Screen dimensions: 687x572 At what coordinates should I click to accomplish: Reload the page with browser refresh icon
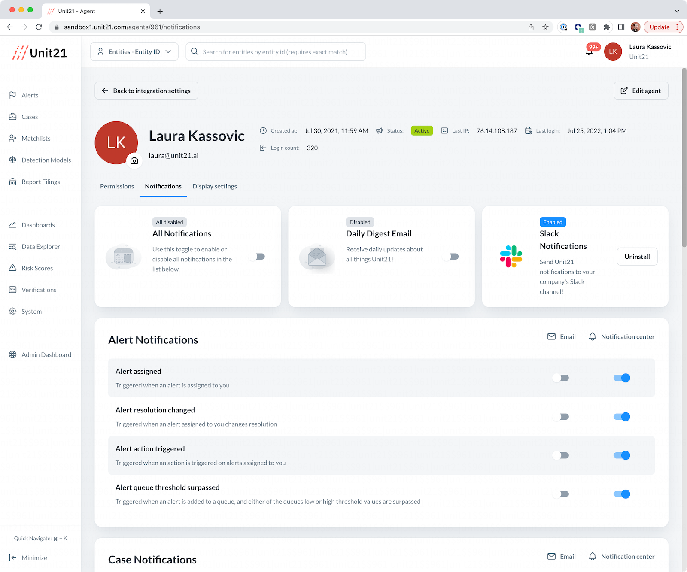(39, 27)
